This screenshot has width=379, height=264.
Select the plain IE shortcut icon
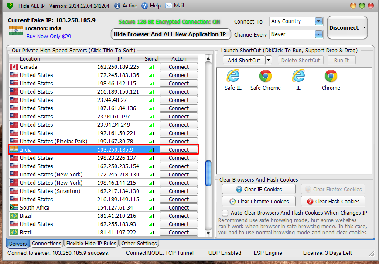[x=298, y=76]
